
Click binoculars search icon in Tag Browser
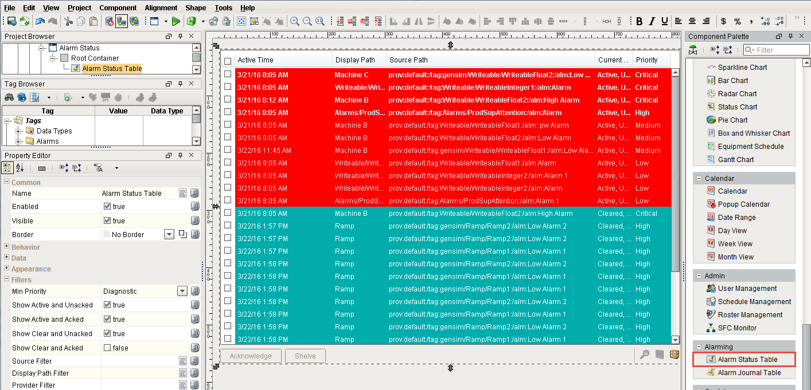[9, 97]
